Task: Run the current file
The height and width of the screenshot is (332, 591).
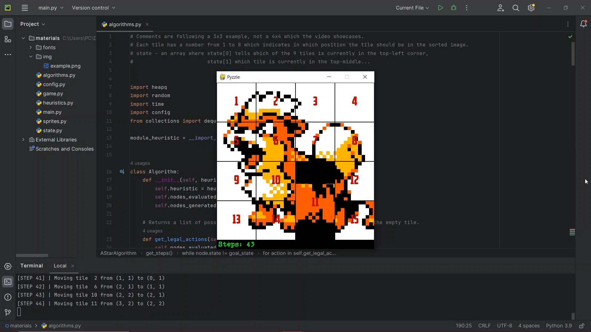Action: tap(440, 8)
